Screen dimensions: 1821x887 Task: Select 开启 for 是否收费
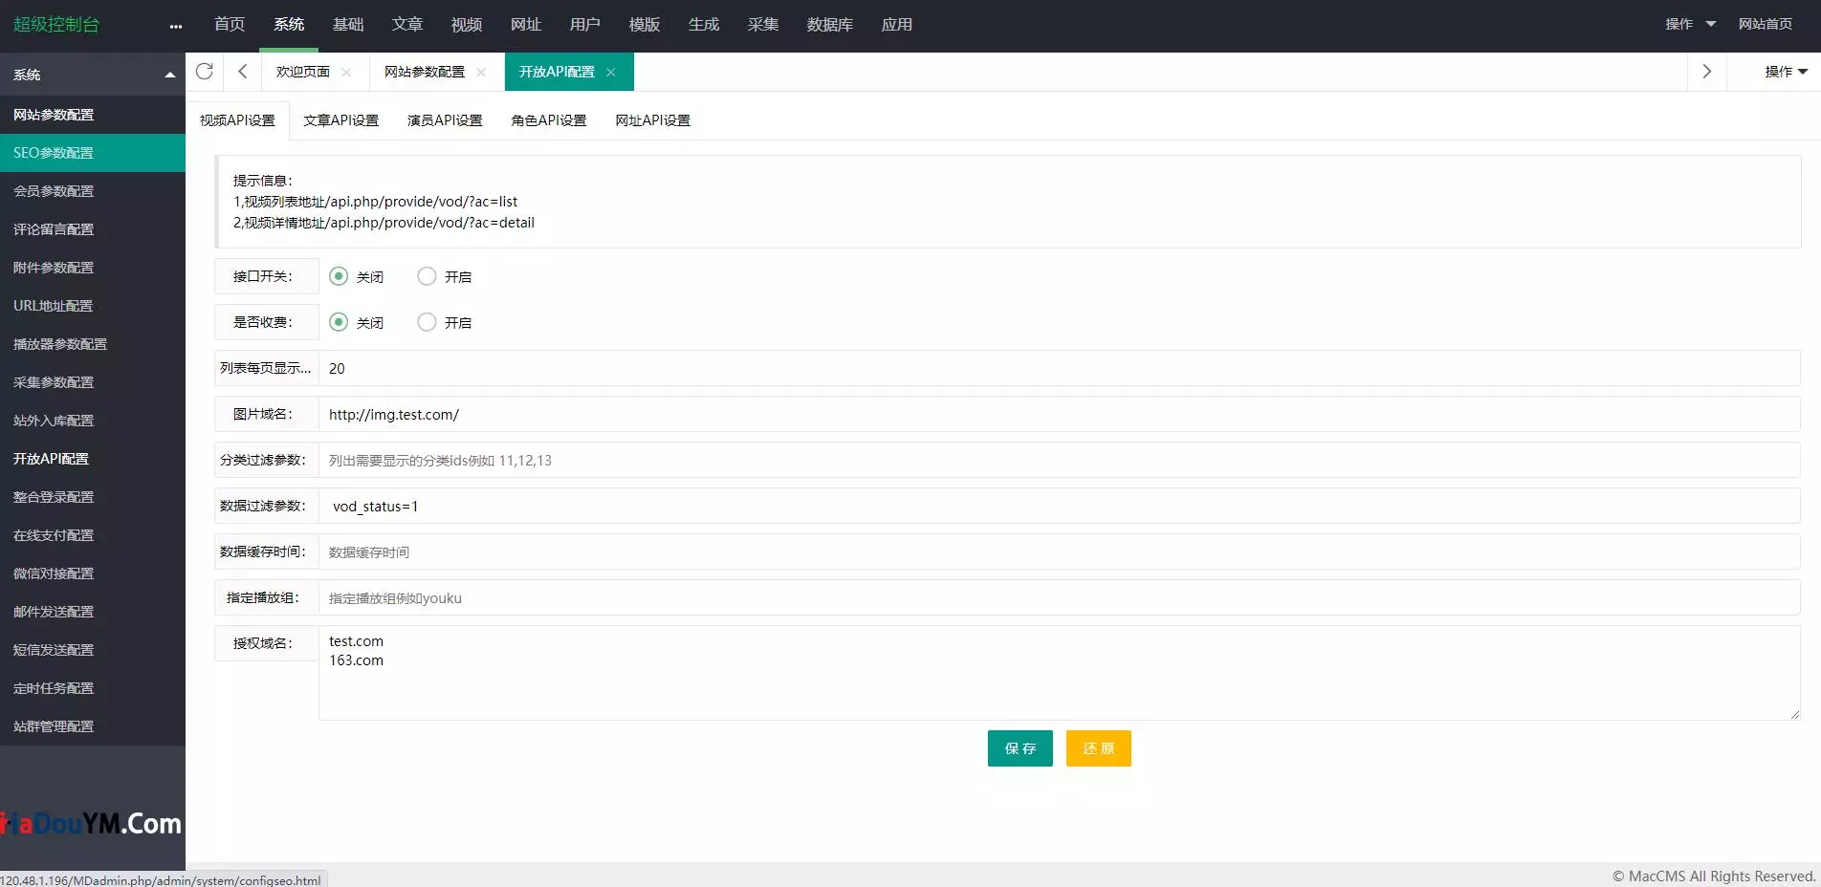click(428, 322)
